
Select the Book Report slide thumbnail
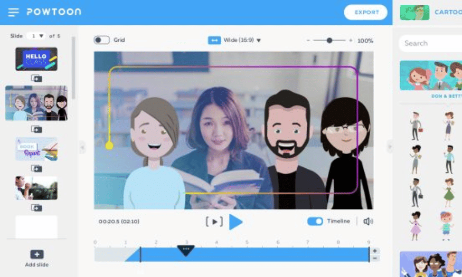[36, 149]
